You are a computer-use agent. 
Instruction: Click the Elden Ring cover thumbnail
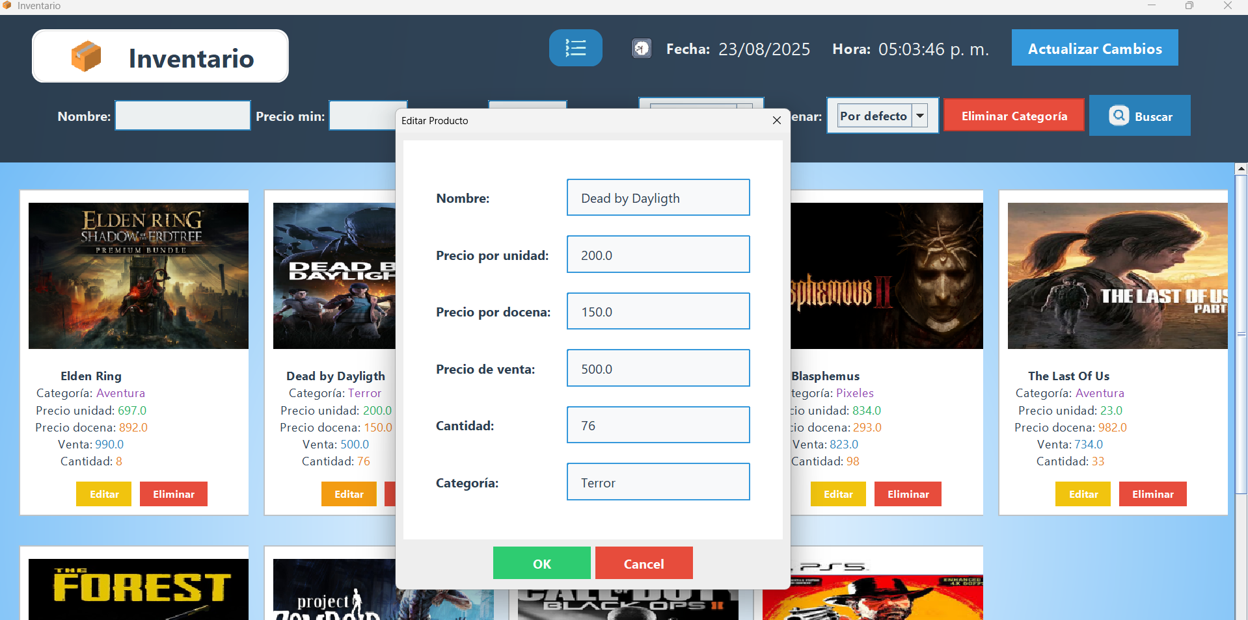coord(139,276)
